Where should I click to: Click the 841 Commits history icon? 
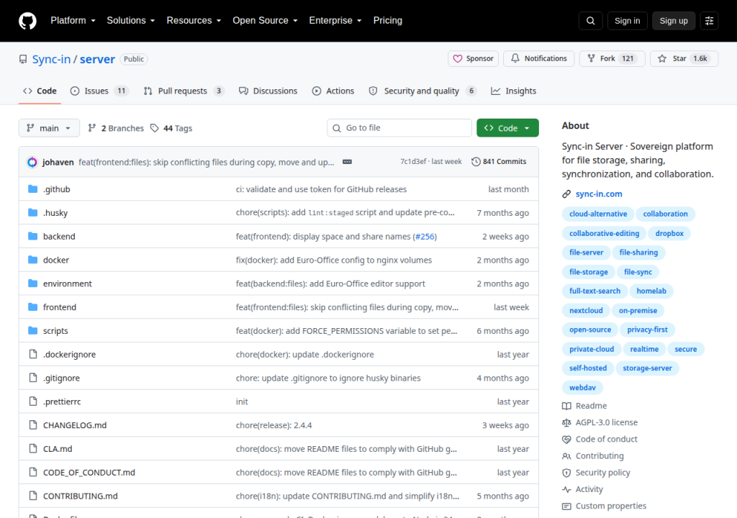tap(476, 162)
